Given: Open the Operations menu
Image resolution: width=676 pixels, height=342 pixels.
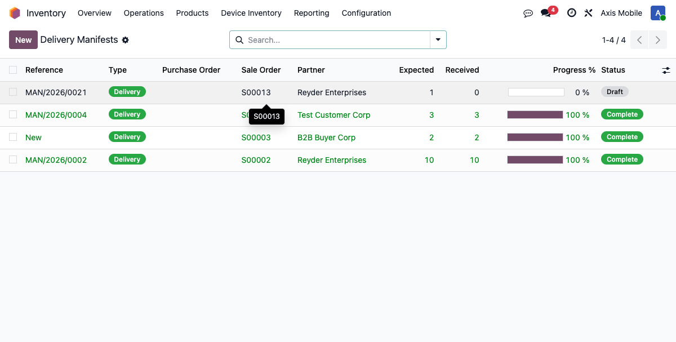Looking at the screenshot, I should pos(144,13).
